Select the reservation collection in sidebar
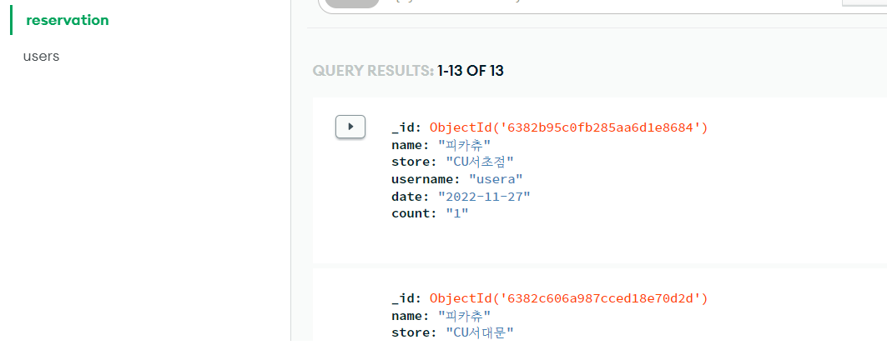 [68, 20]
